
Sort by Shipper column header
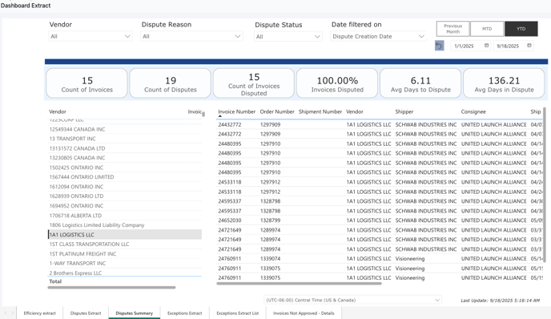[x=404, y=111]
